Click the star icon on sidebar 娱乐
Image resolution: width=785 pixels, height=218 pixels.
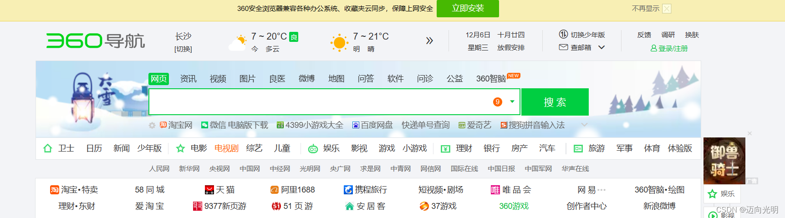[x=713, y=194]
